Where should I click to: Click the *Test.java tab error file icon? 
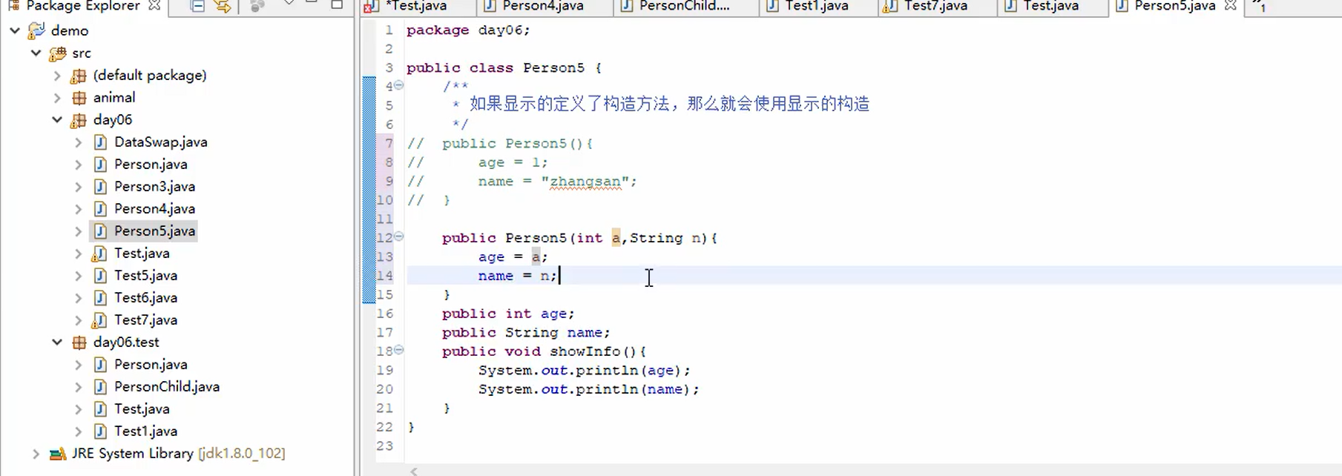click(372, 7)
